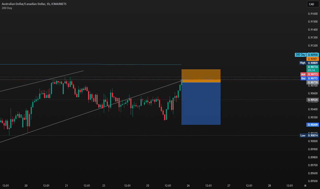Click the date 23 on the time axis
Screen dimensions: 320x189
pos(104,186)
